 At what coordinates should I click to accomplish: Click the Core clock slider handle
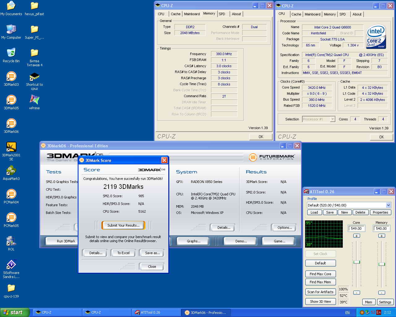pos(357,262)
